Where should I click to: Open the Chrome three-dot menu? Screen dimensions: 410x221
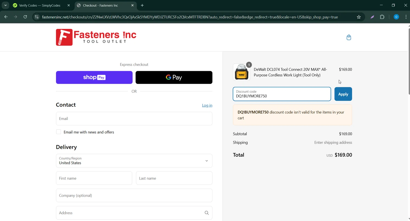click(x=406, y=17)
